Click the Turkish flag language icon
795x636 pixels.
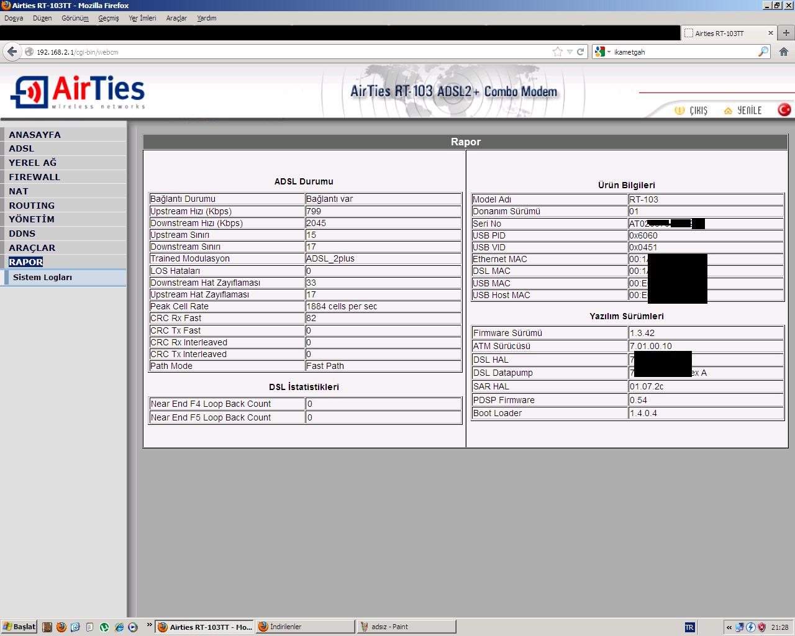click(x=784, y=109)
